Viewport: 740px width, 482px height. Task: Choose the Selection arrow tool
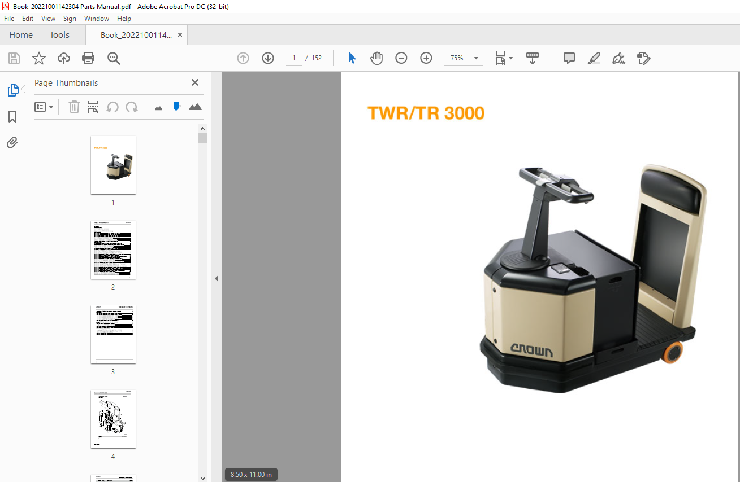352,58
